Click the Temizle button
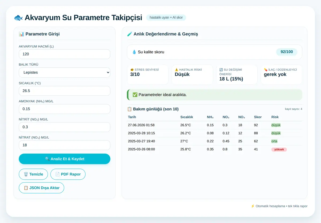This screenshot has height=223, width=321. coord(33,174)
